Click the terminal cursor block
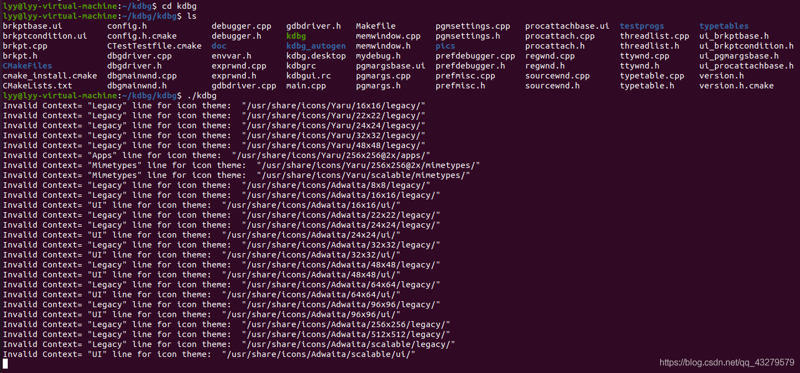This screenshot has height=373, width=800. click(5, 364)
